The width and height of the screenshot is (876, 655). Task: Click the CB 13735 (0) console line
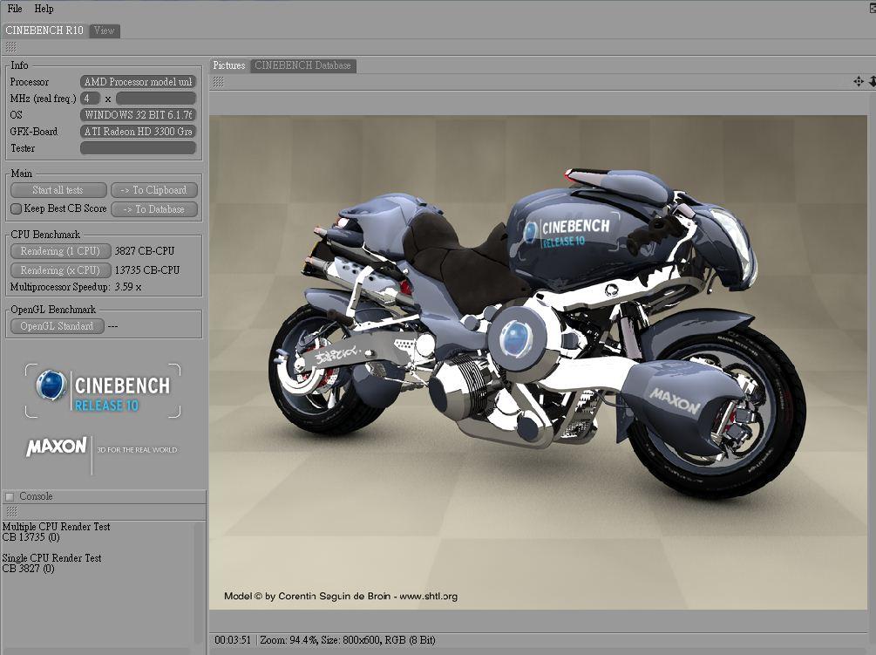point(31,537)
